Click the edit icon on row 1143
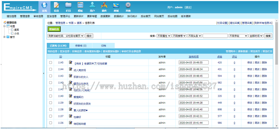The width and height of the screenshot is (279, 129). [71, 76]
